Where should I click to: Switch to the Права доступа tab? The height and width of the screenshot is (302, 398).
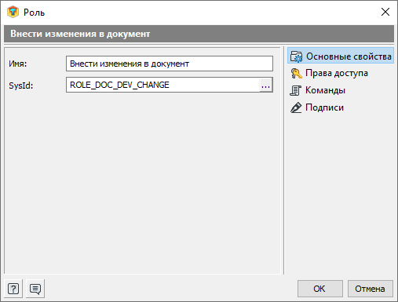[337, 73]
